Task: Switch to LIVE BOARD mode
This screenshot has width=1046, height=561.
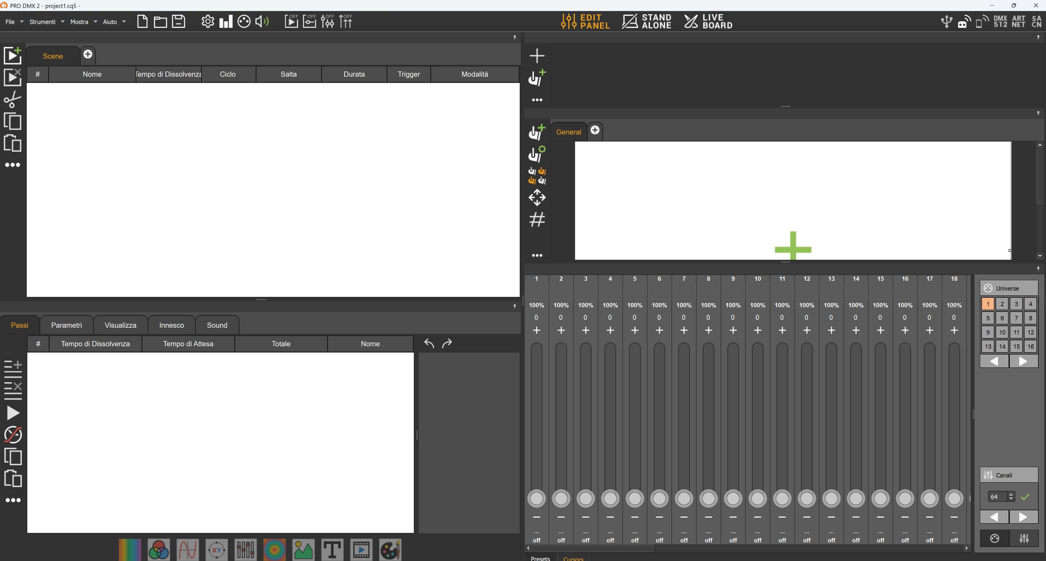Action: (x=708, y=22)
